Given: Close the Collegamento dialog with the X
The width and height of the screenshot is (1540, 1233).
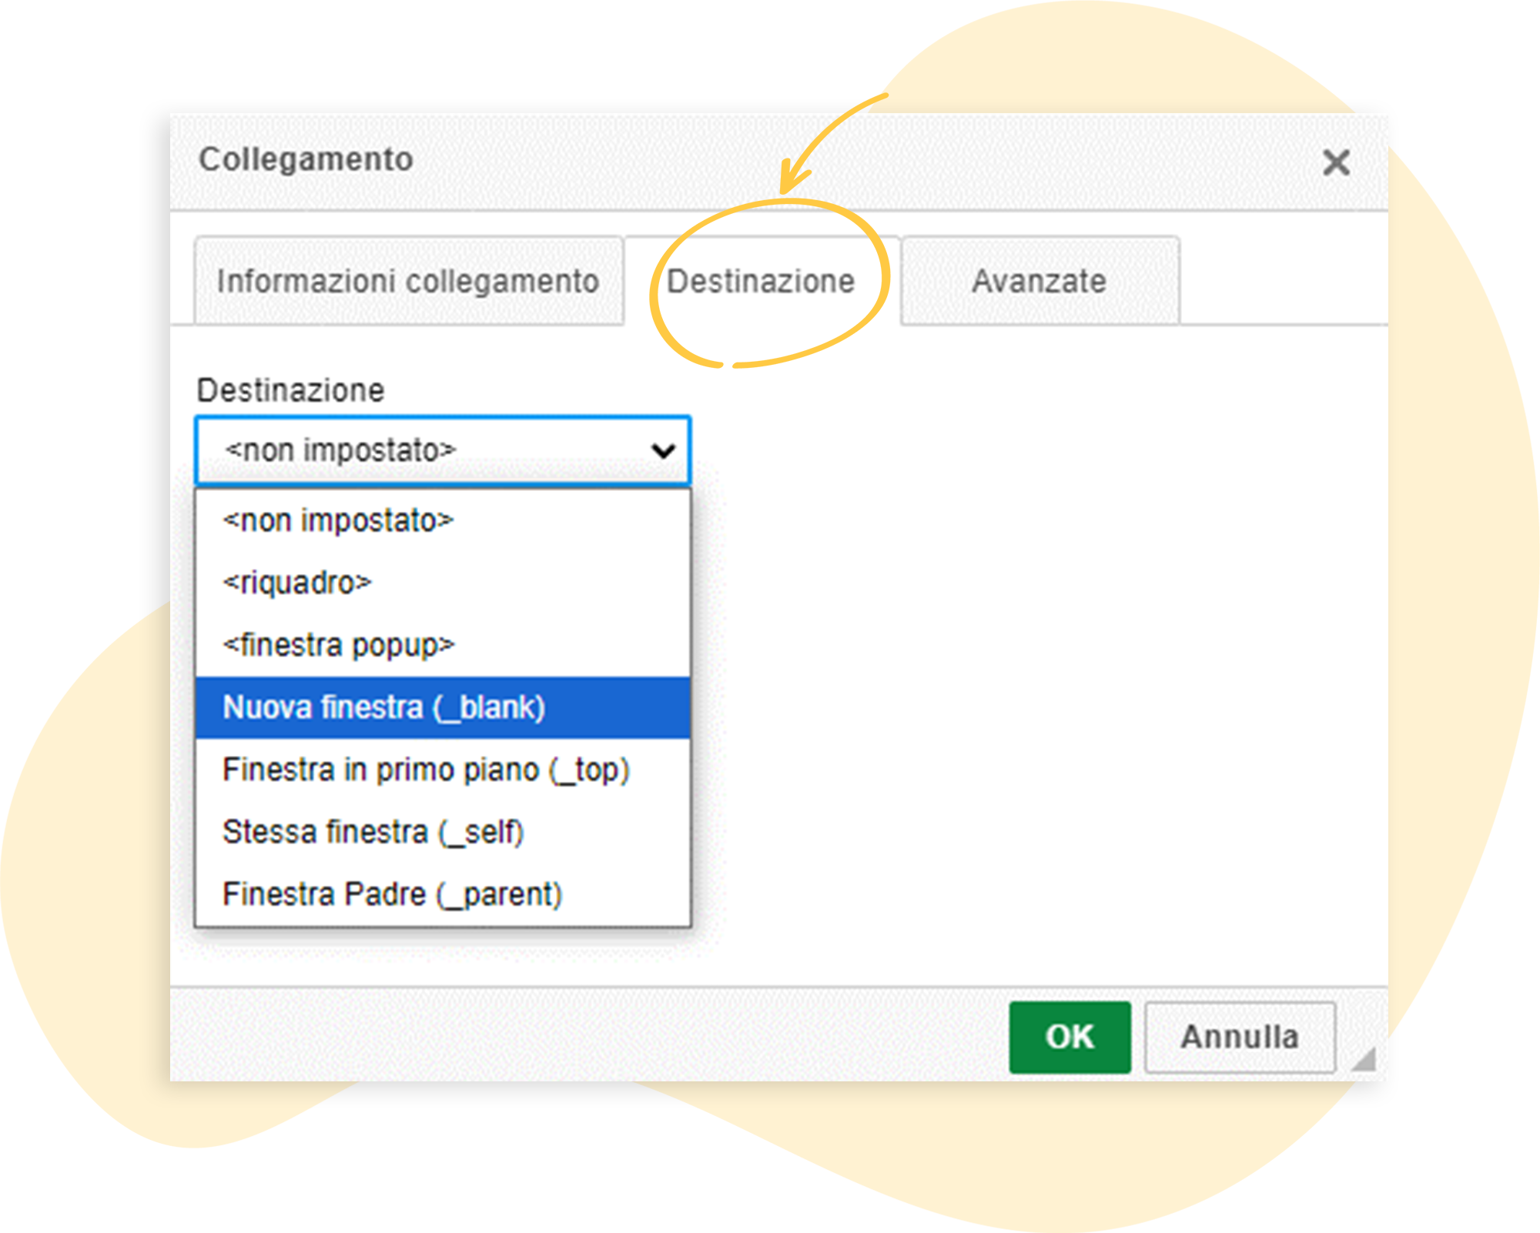Looking at the screenshot, I should click(x=1336, y=162).
